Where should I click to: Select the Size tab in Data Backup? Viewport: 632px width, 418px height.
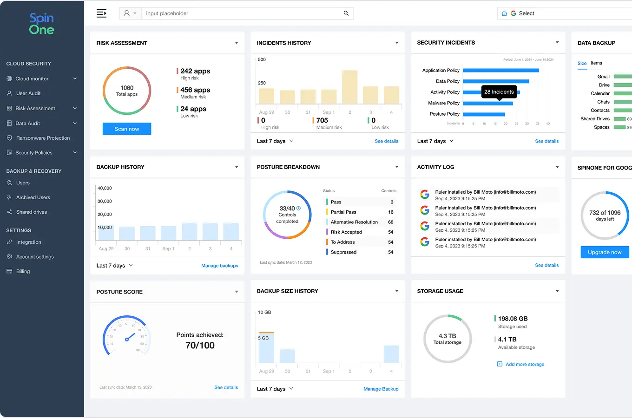[x=582, y=63]
